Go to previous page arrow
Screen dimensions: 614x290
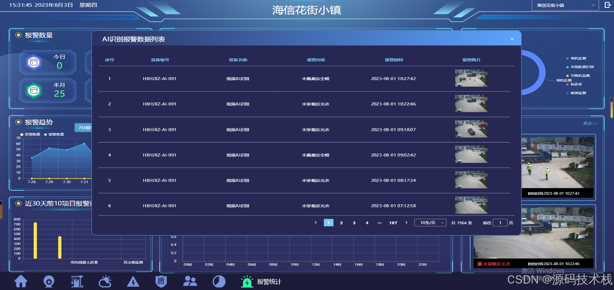[x=315, y=222]
